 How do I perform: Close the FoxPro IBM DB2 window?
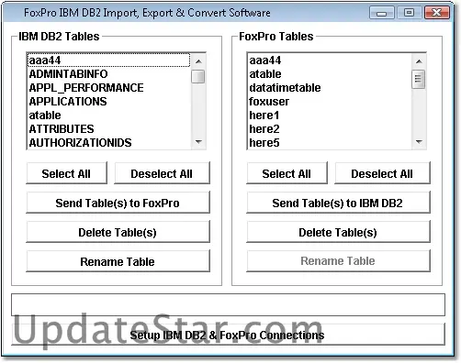[x=437, y=13]
